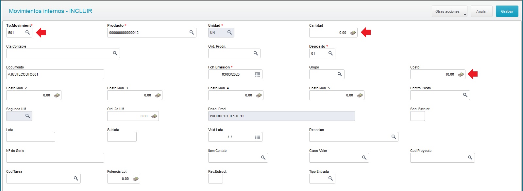Open Deposito lookup magnifier
This screenshot has height=191, width=523.
[330, 53]
